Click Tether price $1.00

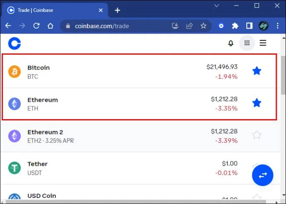click(x=230, y=163)
